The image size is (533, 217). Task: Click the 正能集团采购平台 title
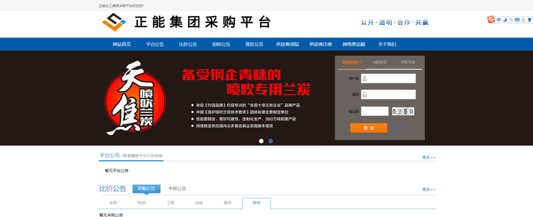click(202, 22)
